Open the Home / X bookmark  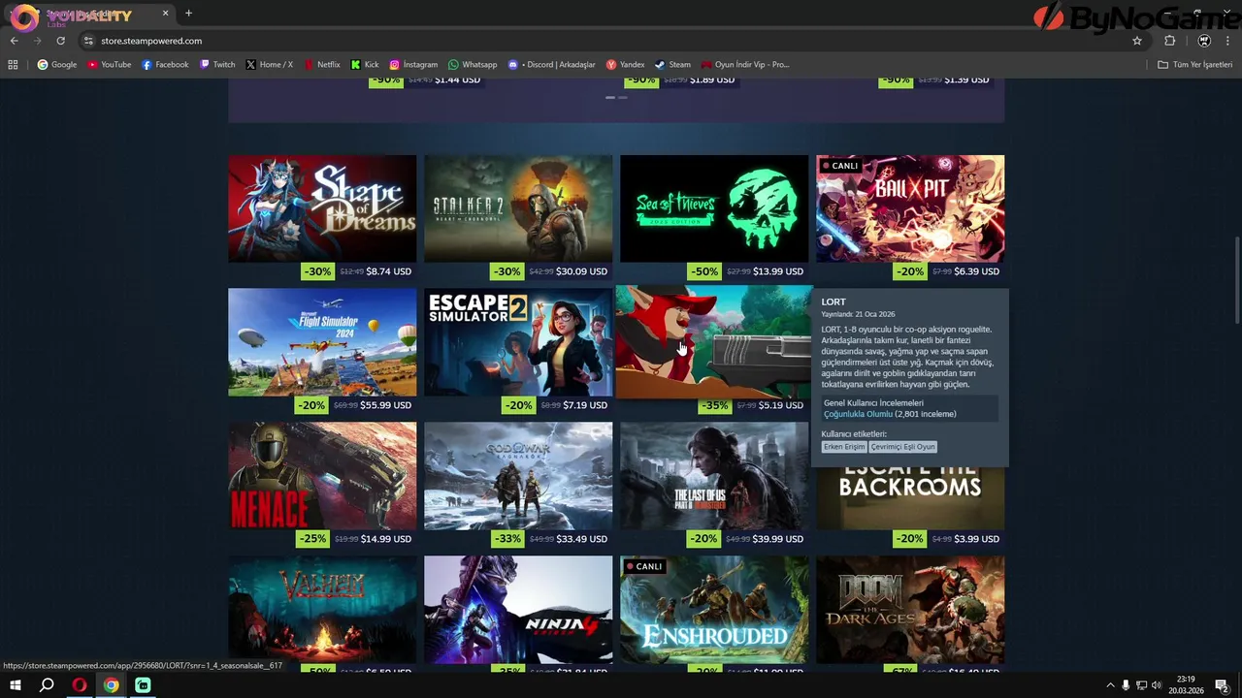(269, 65)
